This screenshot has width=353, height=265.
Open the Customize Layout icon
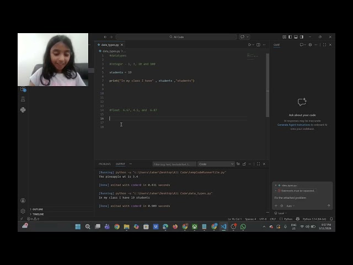[285, 37]
